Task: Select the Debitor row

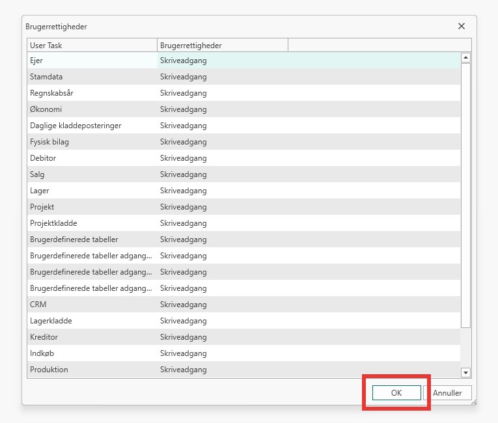Action: [x=243, y=158]
